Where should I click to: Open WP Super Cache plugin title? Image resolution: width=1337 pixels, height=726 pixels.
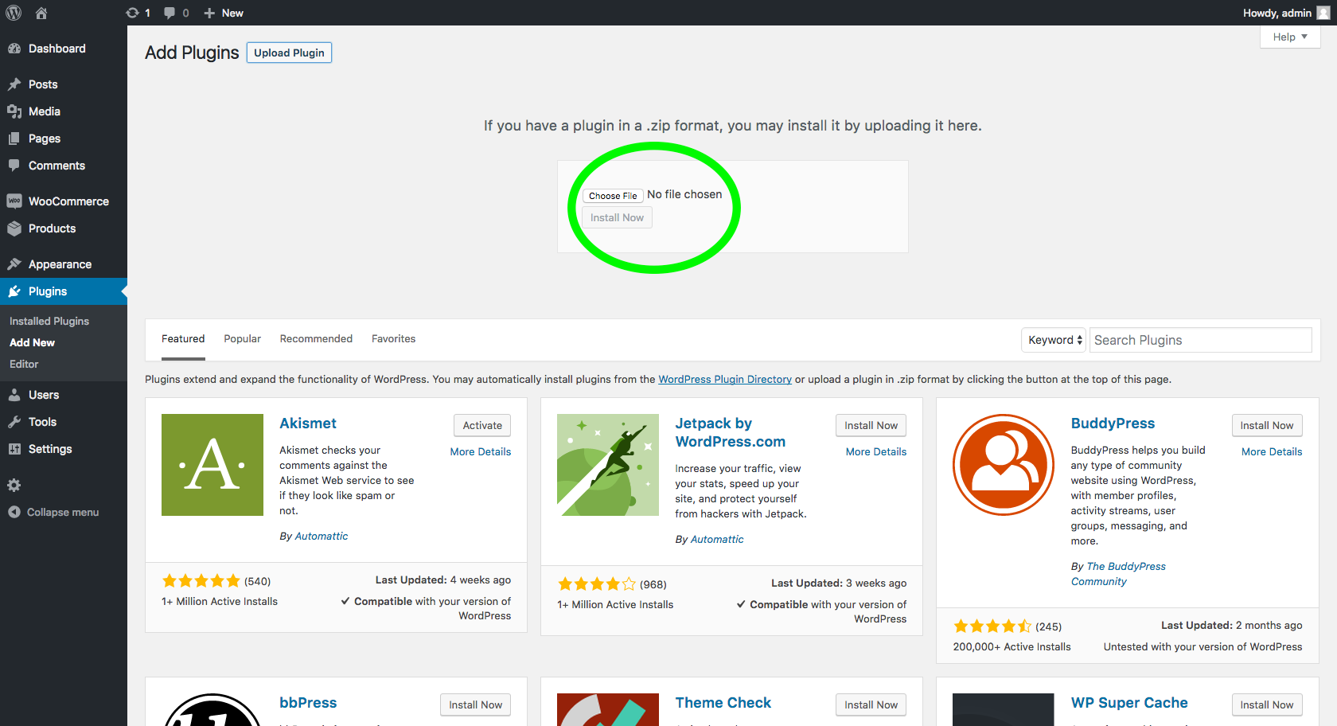click(x=1129, y=703)
